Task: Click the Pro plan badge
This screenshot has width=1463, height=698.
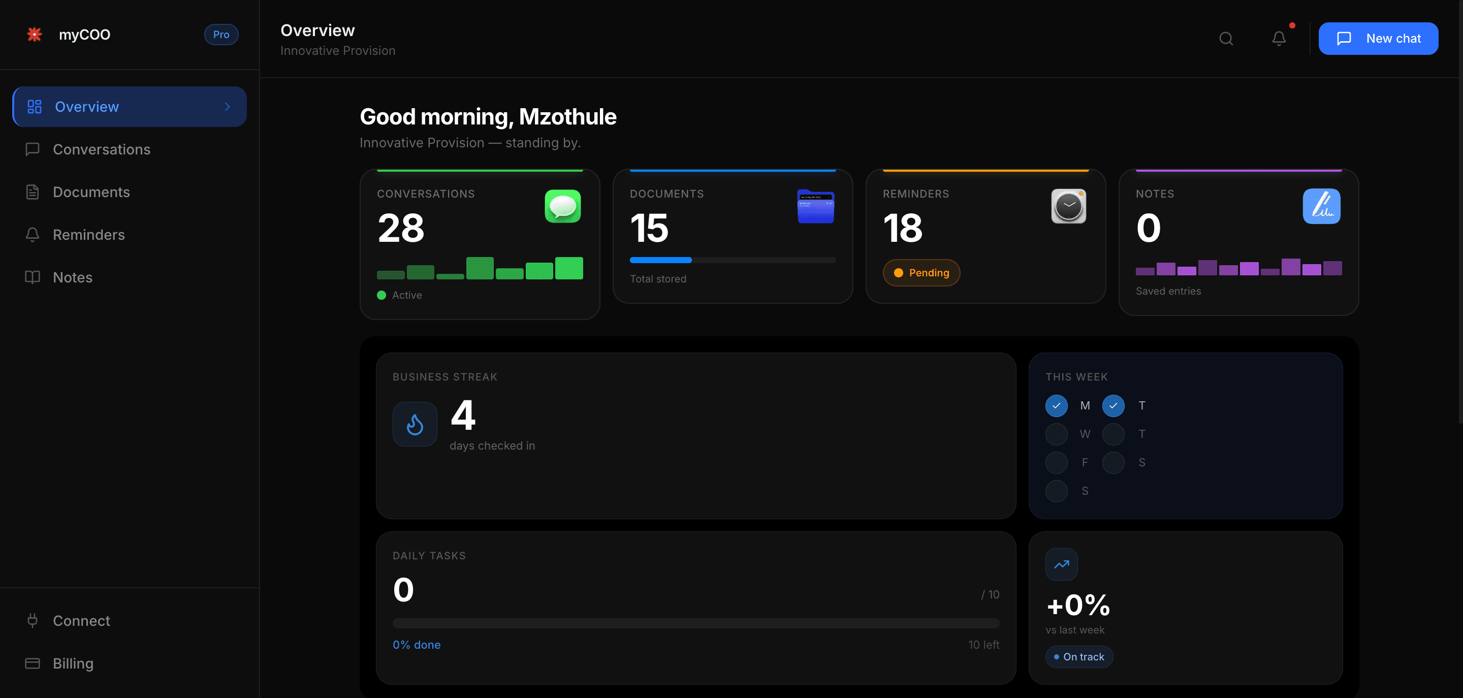Action: (x=221, y=35)
